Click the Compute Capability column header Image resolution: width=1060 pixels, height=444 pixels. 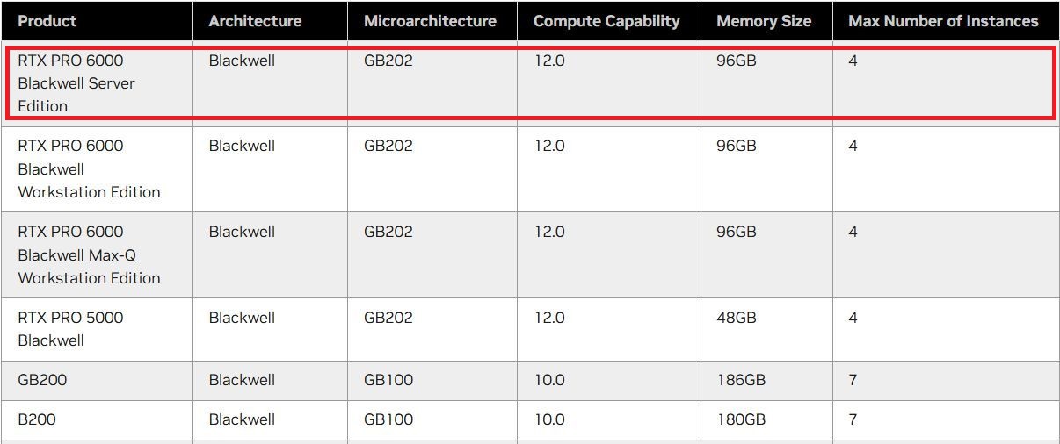(606, 21)
